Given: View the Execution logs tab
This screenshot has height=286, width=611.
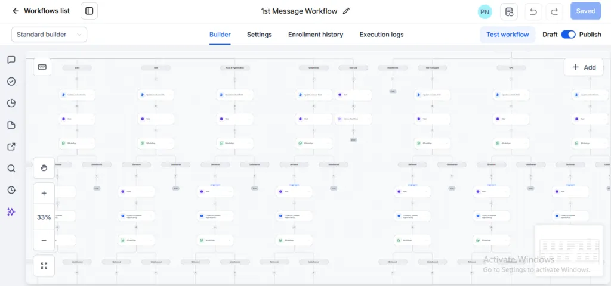Looking at the screenshot, I should pos(381,34).
